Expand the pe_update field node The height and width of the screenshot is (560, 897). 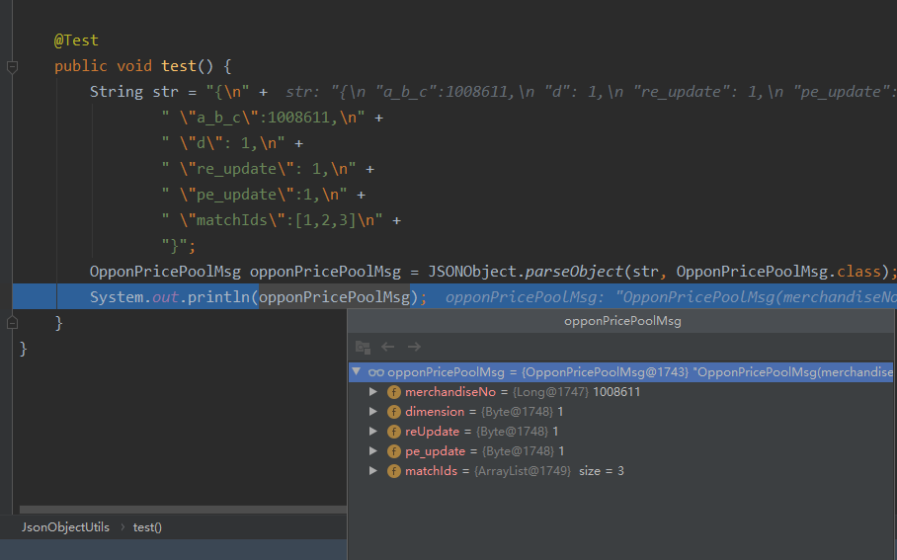pos(373,451)
